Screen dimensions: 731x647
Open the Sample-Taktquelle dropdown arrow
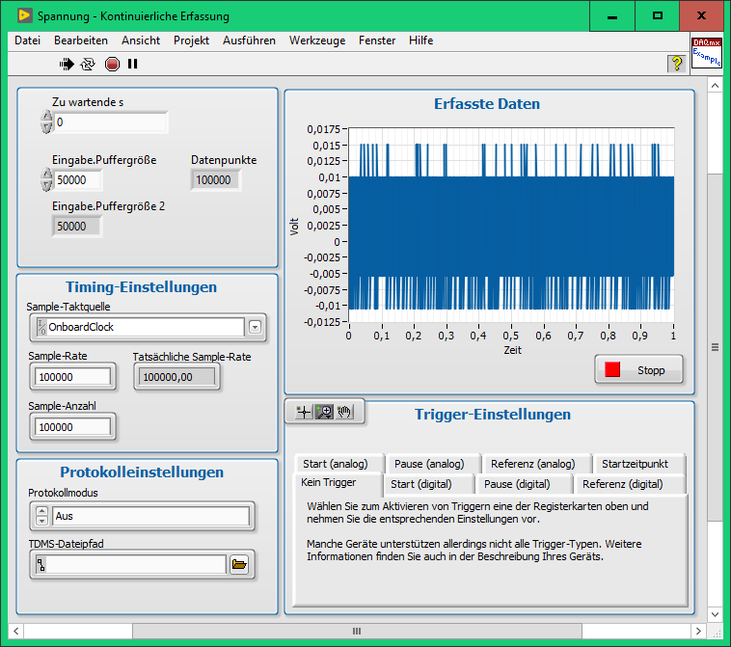[255, 327]
